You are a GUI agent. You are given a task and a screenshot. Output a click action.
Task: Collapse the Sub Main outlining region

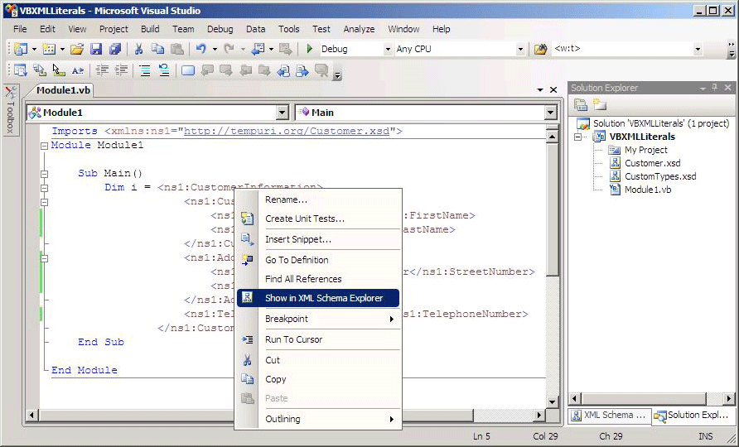(45, 174)
